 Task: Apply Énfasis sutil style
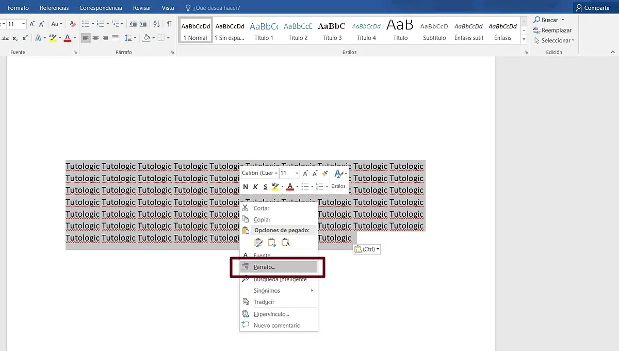(469, 31)
